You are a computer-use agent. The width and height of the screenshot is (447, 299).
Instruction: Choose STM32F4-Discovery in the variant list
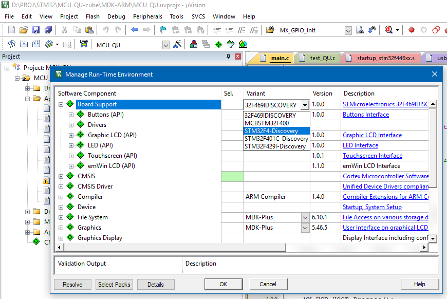(x=276, y=131)
